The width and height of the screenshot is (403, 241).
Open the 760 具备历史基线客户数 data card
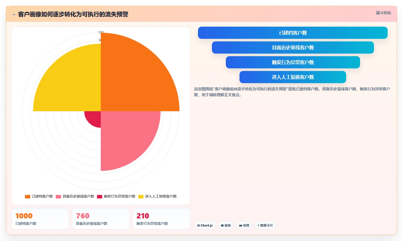pyautogui.click(x=101, y=219)
